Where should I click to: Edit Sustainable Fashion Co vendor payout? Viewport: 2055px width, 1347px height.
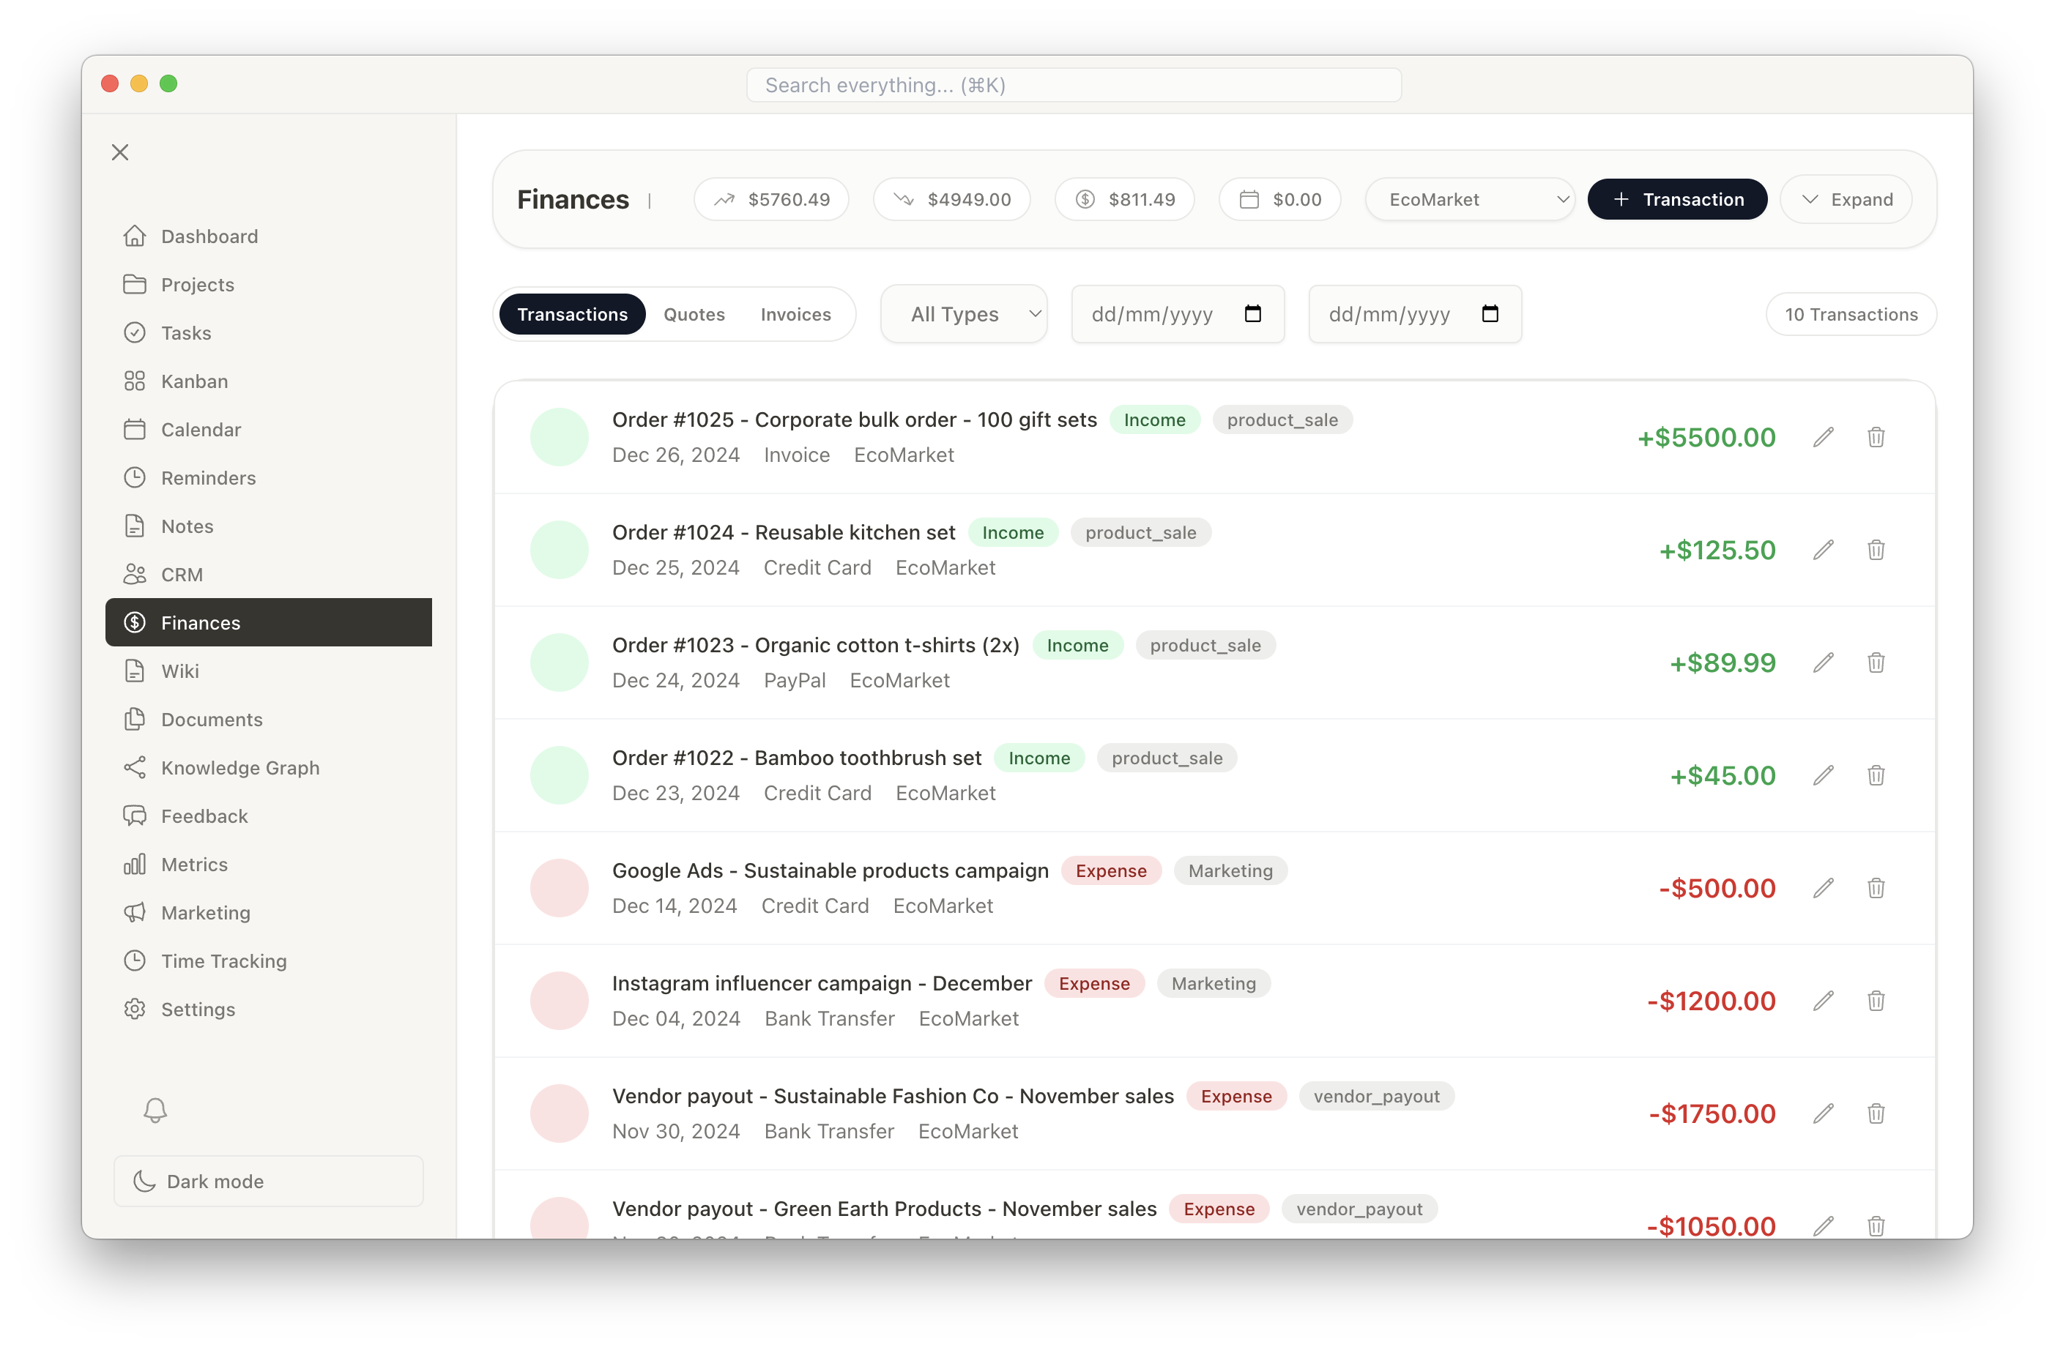tap(1823, 1114)
